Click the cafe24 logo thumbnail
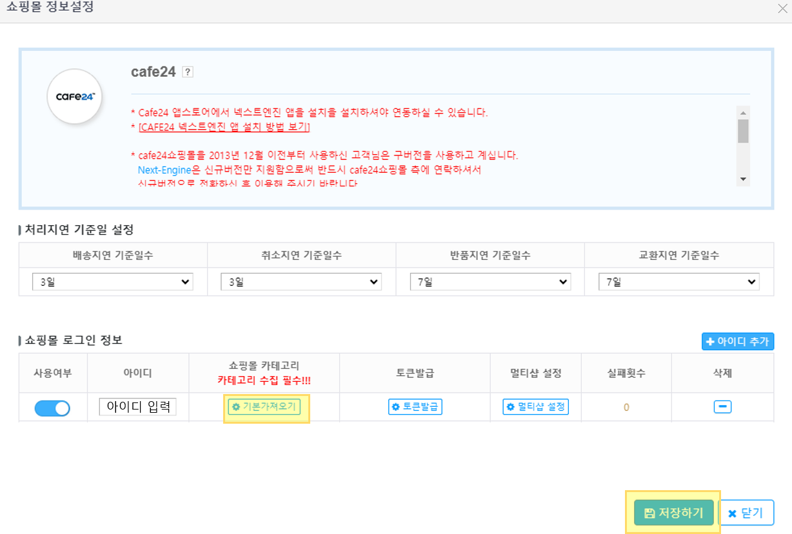Viewport: 792px width, 534px height. 75,96
